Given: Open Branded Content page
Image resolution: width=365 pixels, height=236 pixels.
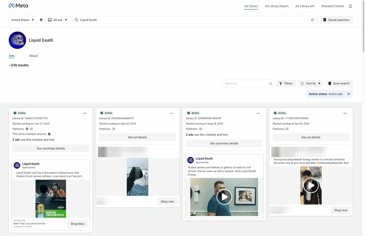Looking at the screenshot, I should coord(333,6).
